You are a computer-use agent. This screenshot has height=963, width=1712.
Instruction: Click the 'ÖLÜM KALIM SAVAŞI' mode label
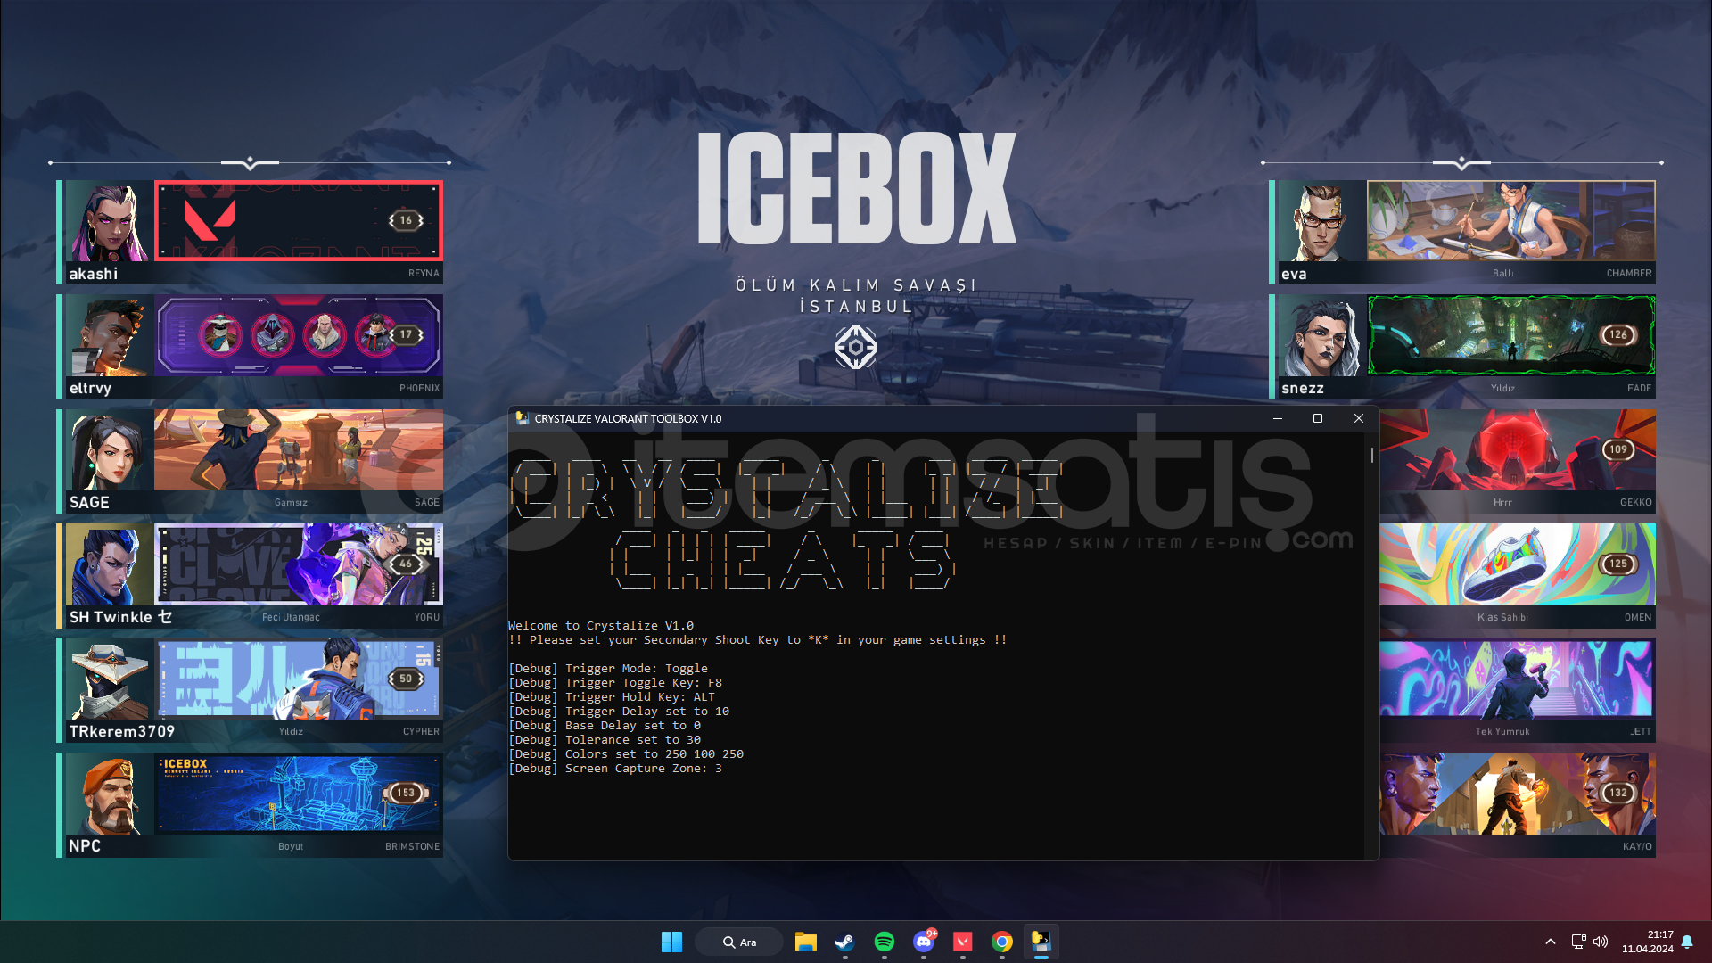[856, 284]
